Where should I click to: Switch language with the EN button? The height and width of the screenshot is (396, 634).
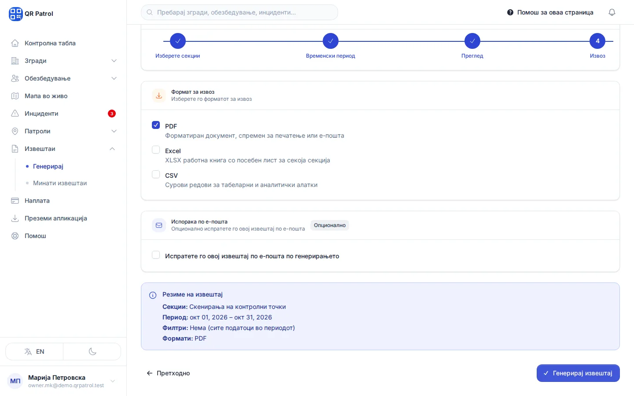coord(34,352)
